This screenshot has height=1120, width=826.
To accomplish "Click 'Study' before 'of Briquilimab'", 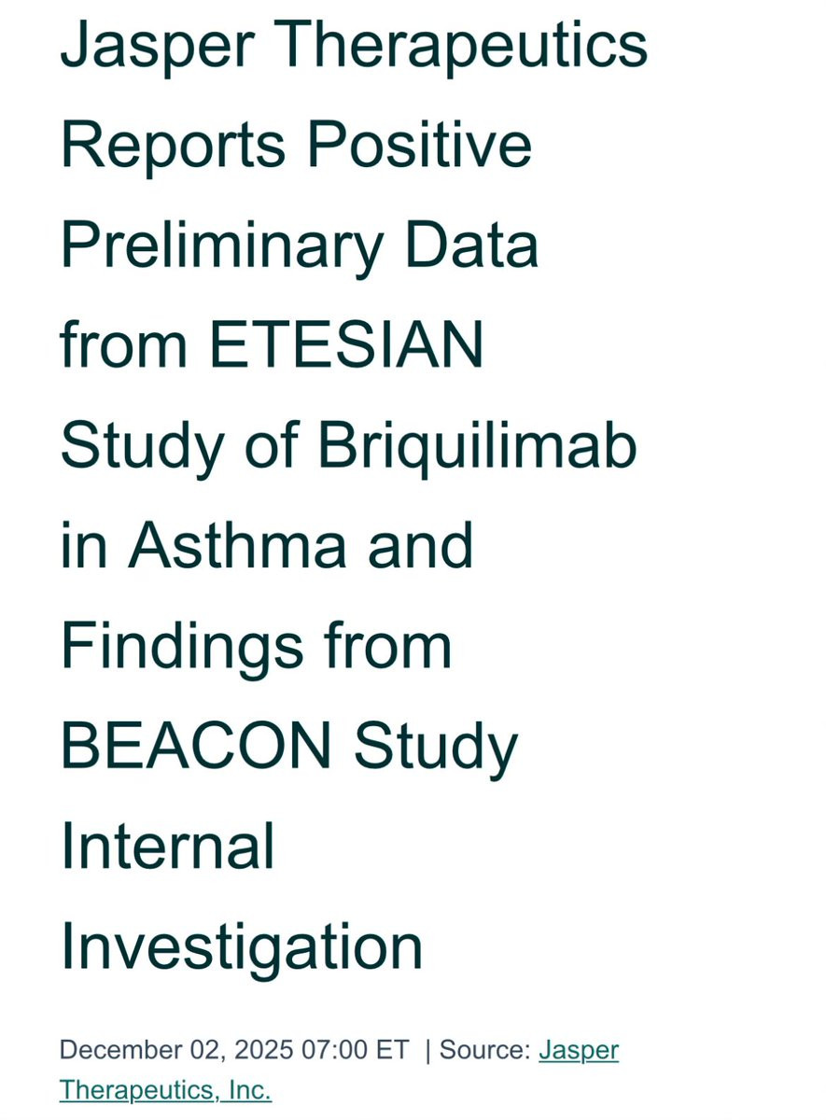I will 142,445.
